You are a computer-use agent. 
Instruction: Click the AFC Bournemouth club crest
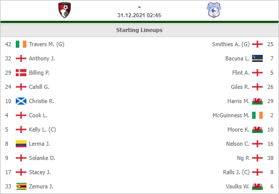tap(65, 10)
